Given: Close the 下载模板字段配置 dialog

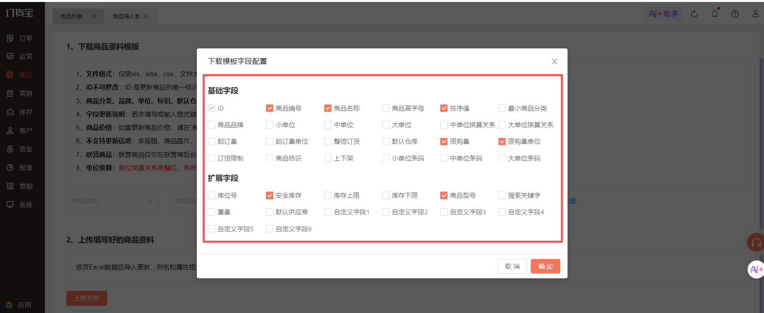Looking at the screenshot, I should pyautogui.click(x=555, y=61).
